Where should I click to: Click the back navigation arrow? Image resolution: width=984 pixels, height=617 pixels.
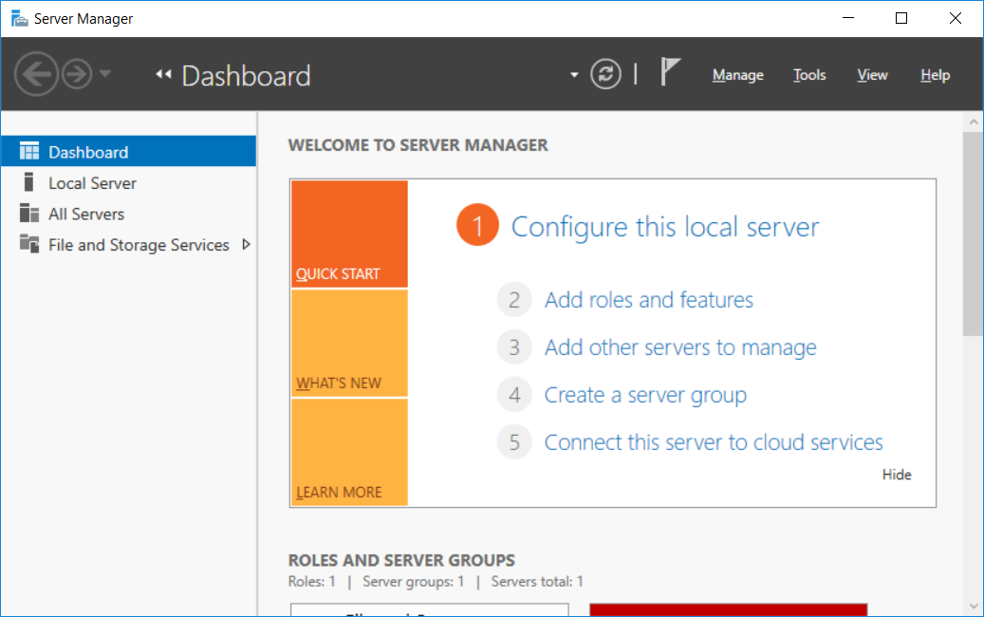click(36, 74)
